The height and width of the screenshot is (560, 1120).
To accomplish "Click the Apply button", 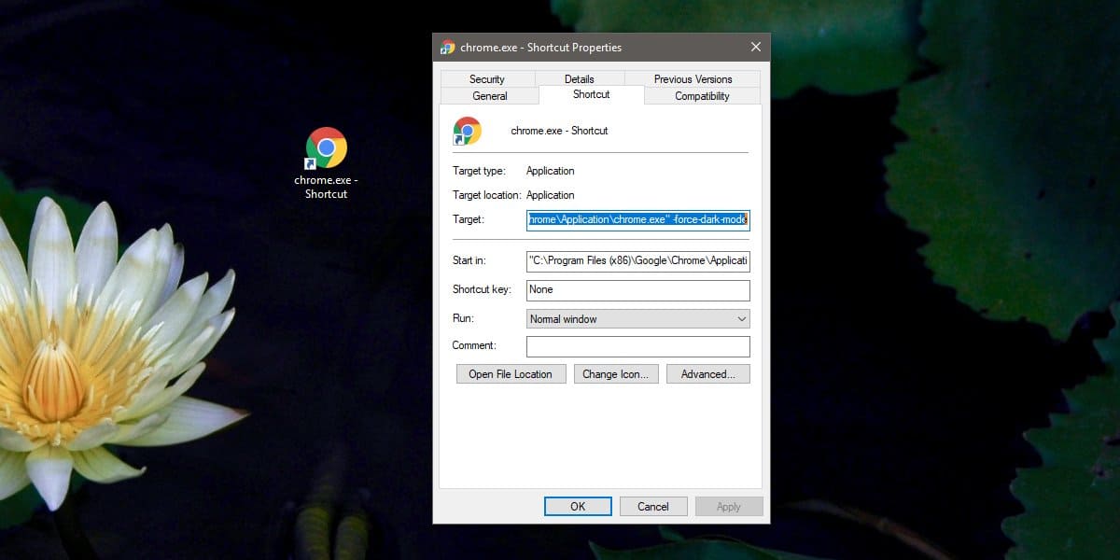I will click(729, 507).
